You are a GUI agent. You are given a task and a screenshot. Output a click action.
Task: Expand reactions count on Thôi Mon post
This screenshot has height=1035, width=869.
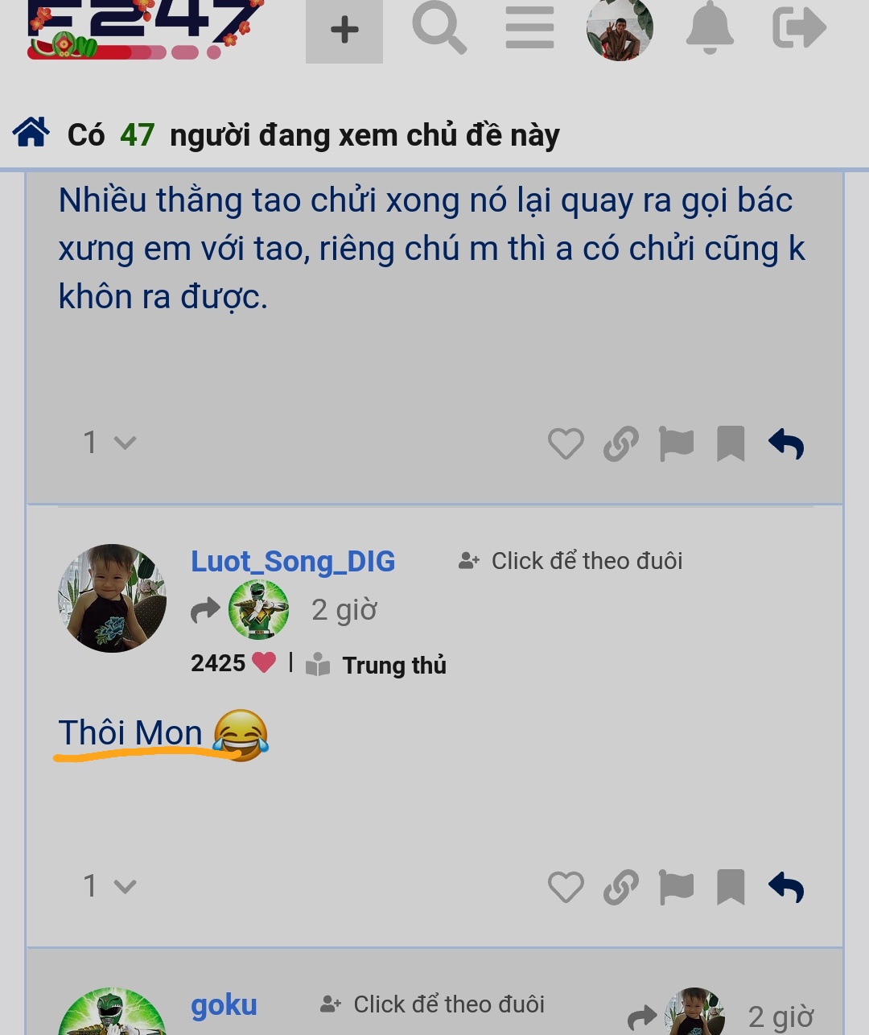click(110, 886)
